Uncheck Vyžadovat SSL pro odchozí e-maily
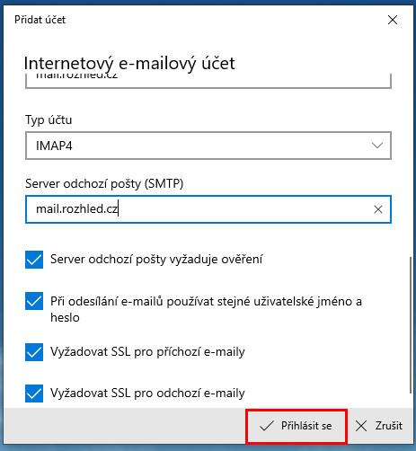The image size is (416, 451). (34, 394)
